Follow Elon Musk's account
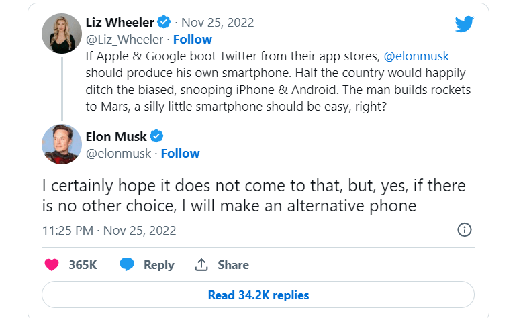The width and height of the screenshot is (521, 318). [180, 154]
